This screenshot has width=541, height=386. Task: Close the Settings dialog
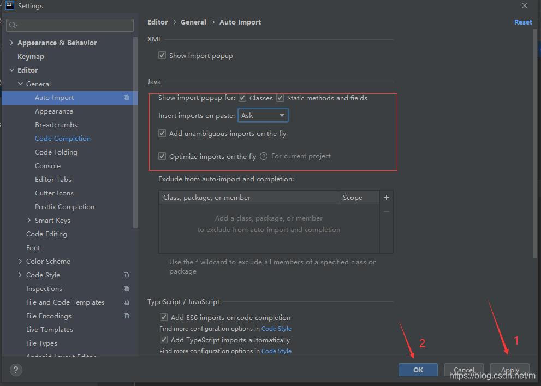tap(525, 5)
